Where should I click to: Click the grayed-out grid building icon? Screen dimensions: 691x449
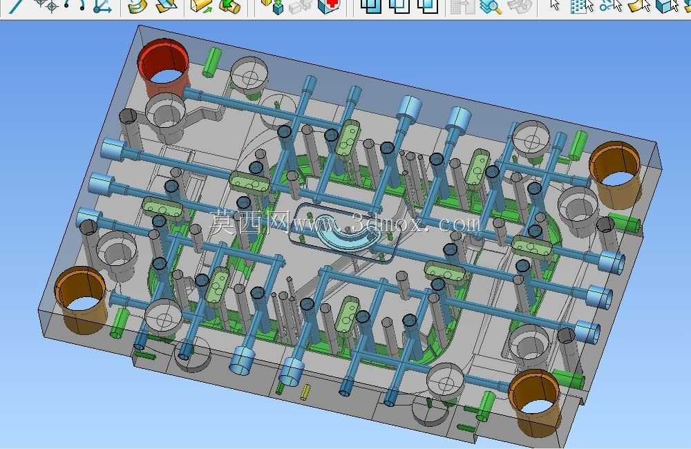[x=463, y=6]
